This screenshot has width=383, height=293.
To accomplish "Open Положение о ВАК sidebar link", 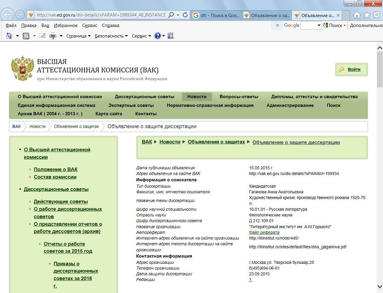I will 56,169.
